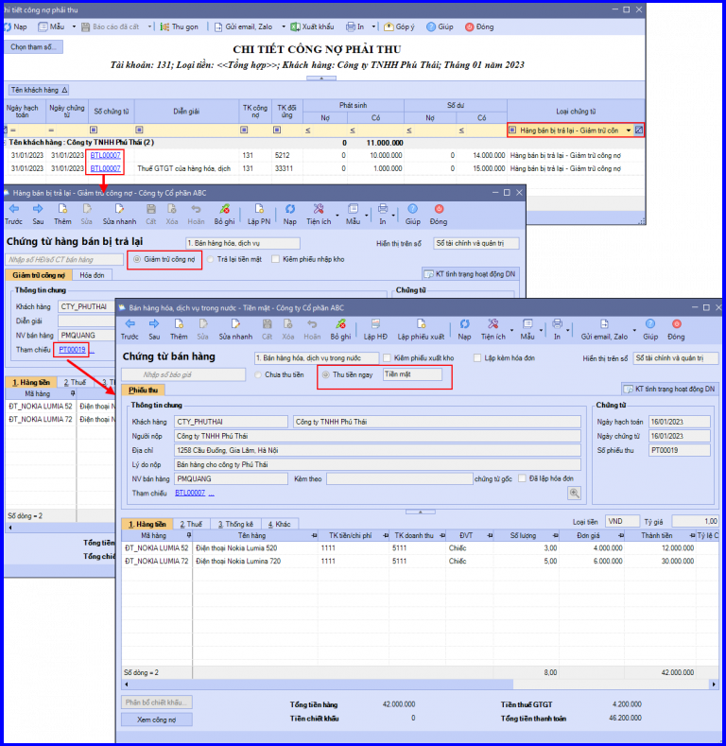Click the Chọn tham số... button
Screen dimensions: 726x746
click(x=33, y=46)
